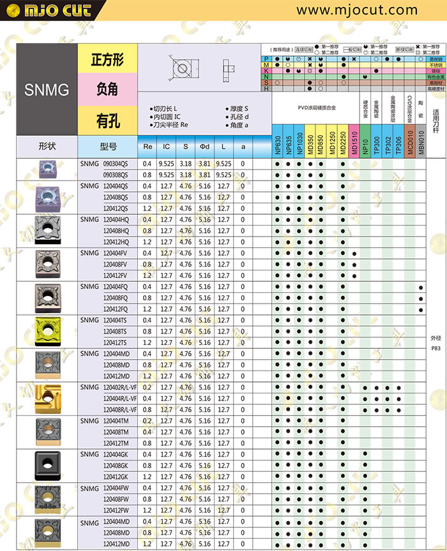Select the purple 120404QS insert image

pyautogui.click(x=48, y=199)
